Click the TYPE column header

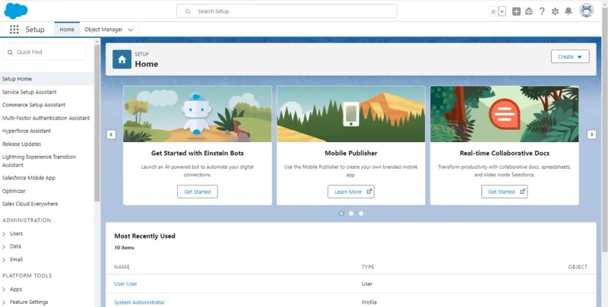tap(368, 267)
